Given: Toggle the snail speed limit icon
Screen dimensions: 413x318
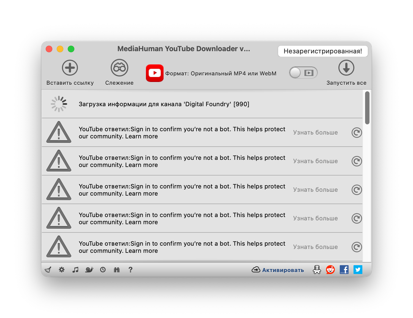Looking at the screenshot, I should (x=89, y=270).
